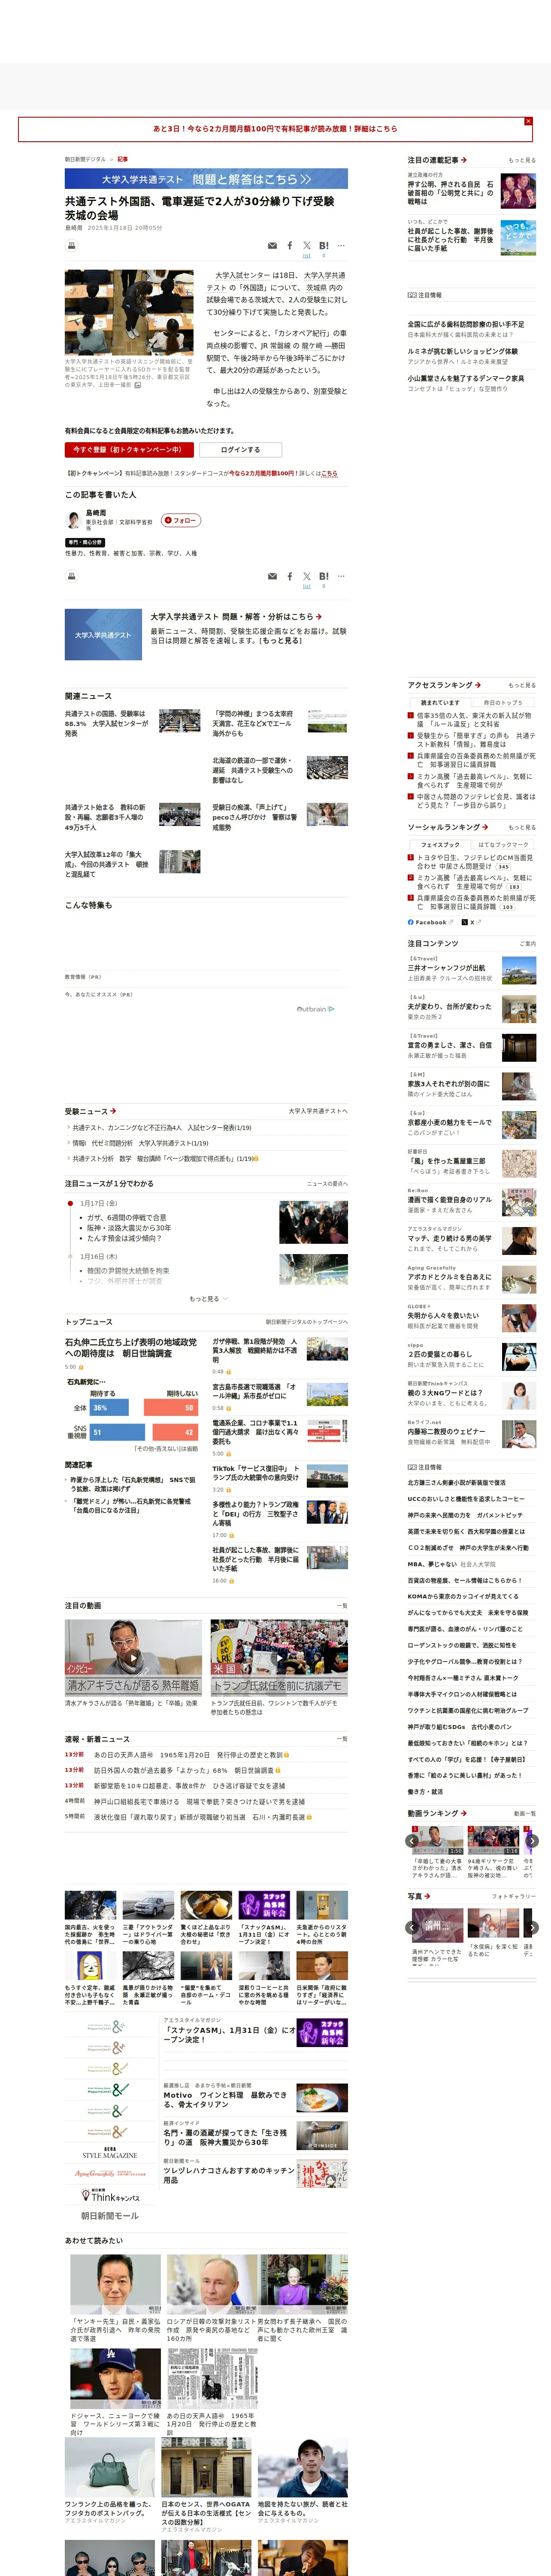
Task: Follow the author with フォロー button
Action: [x=181, y=520]
